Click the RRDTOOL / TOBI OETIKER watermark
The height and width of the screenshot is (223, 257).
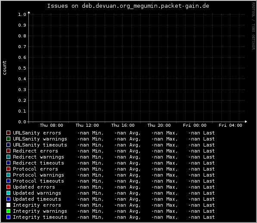click(254, 26)
